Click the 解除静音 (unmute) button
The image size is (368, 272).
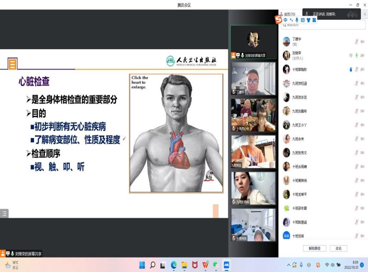pyautogui.click(x=314, y=248)
